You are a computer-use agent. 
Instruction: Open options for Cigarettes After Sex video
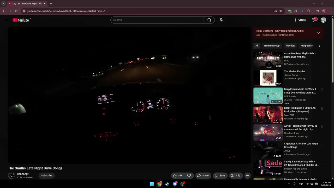point(322,144)
